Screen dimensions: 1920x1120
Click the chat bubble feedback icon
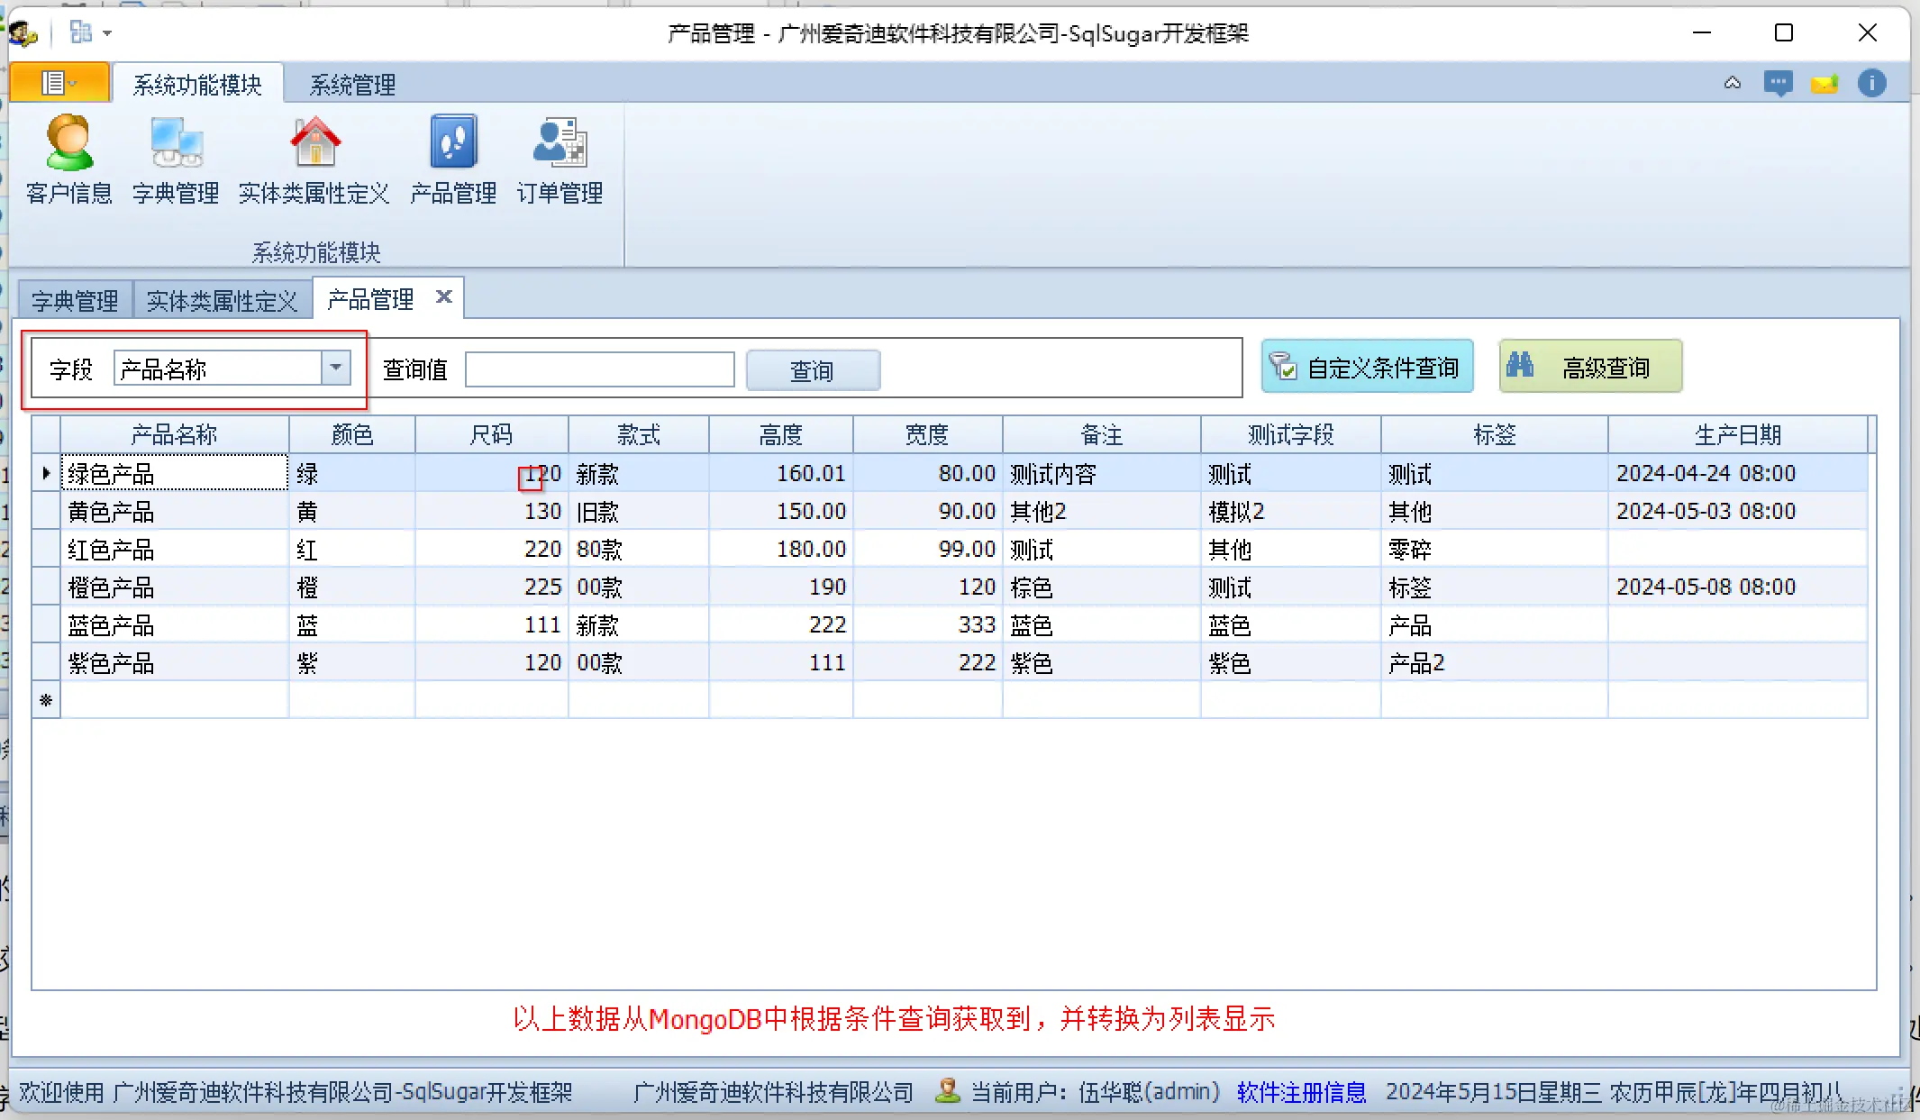[1778, 84]
